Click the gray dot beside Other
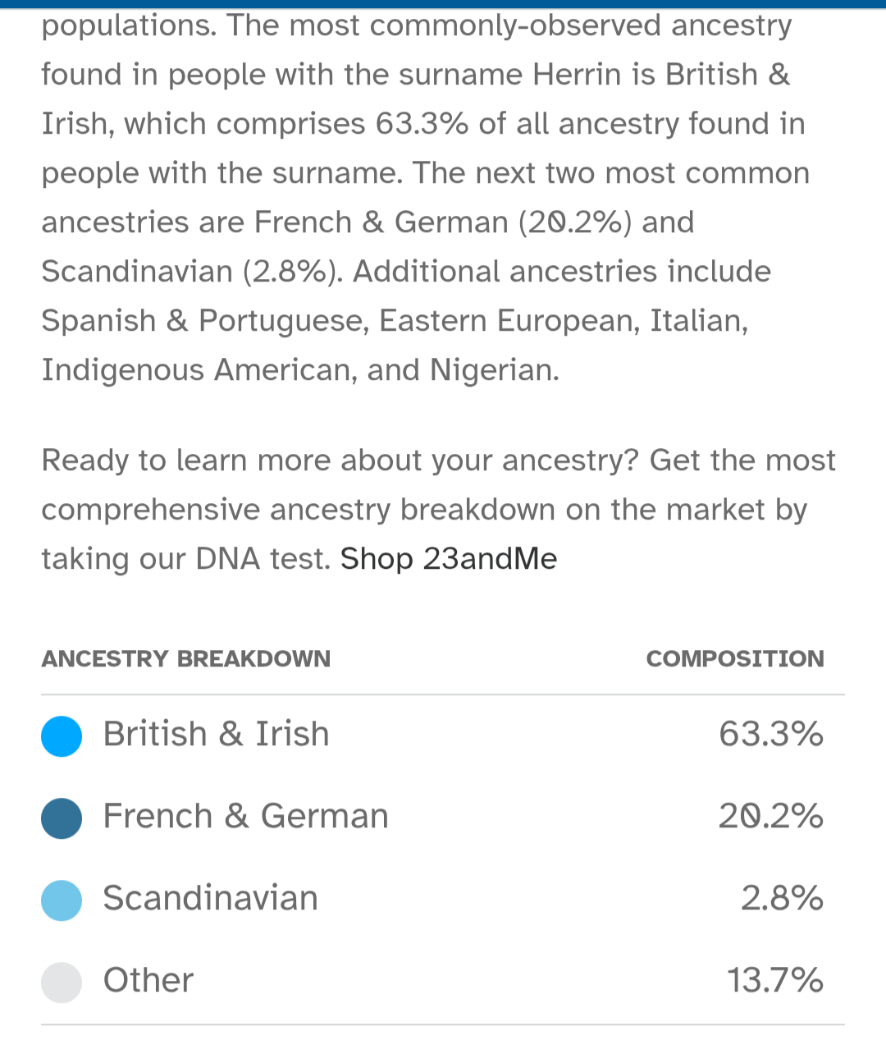The width and height of the screenshot is (886, 1063). [62, 982]
